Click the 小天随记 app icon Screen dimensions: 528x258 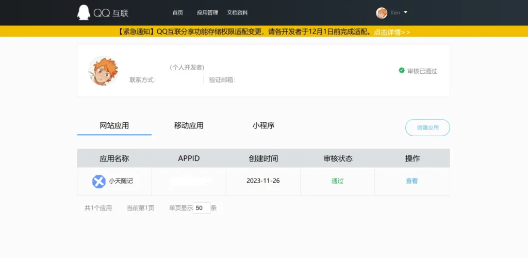click(x=99, y=181)
